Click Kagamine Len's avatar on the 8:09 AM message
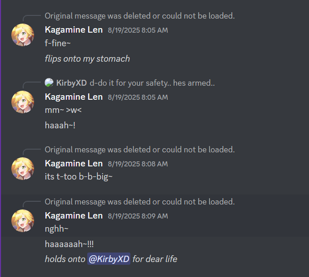The image size is (309, 277). [x=23, y=221]
